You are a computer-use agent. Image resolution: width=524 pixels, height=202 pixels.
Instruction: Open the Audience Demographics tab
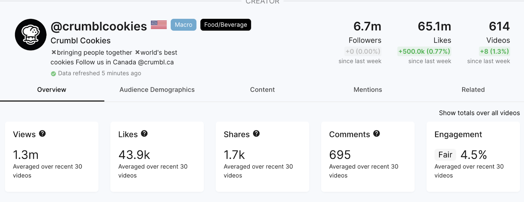(157, 90)
